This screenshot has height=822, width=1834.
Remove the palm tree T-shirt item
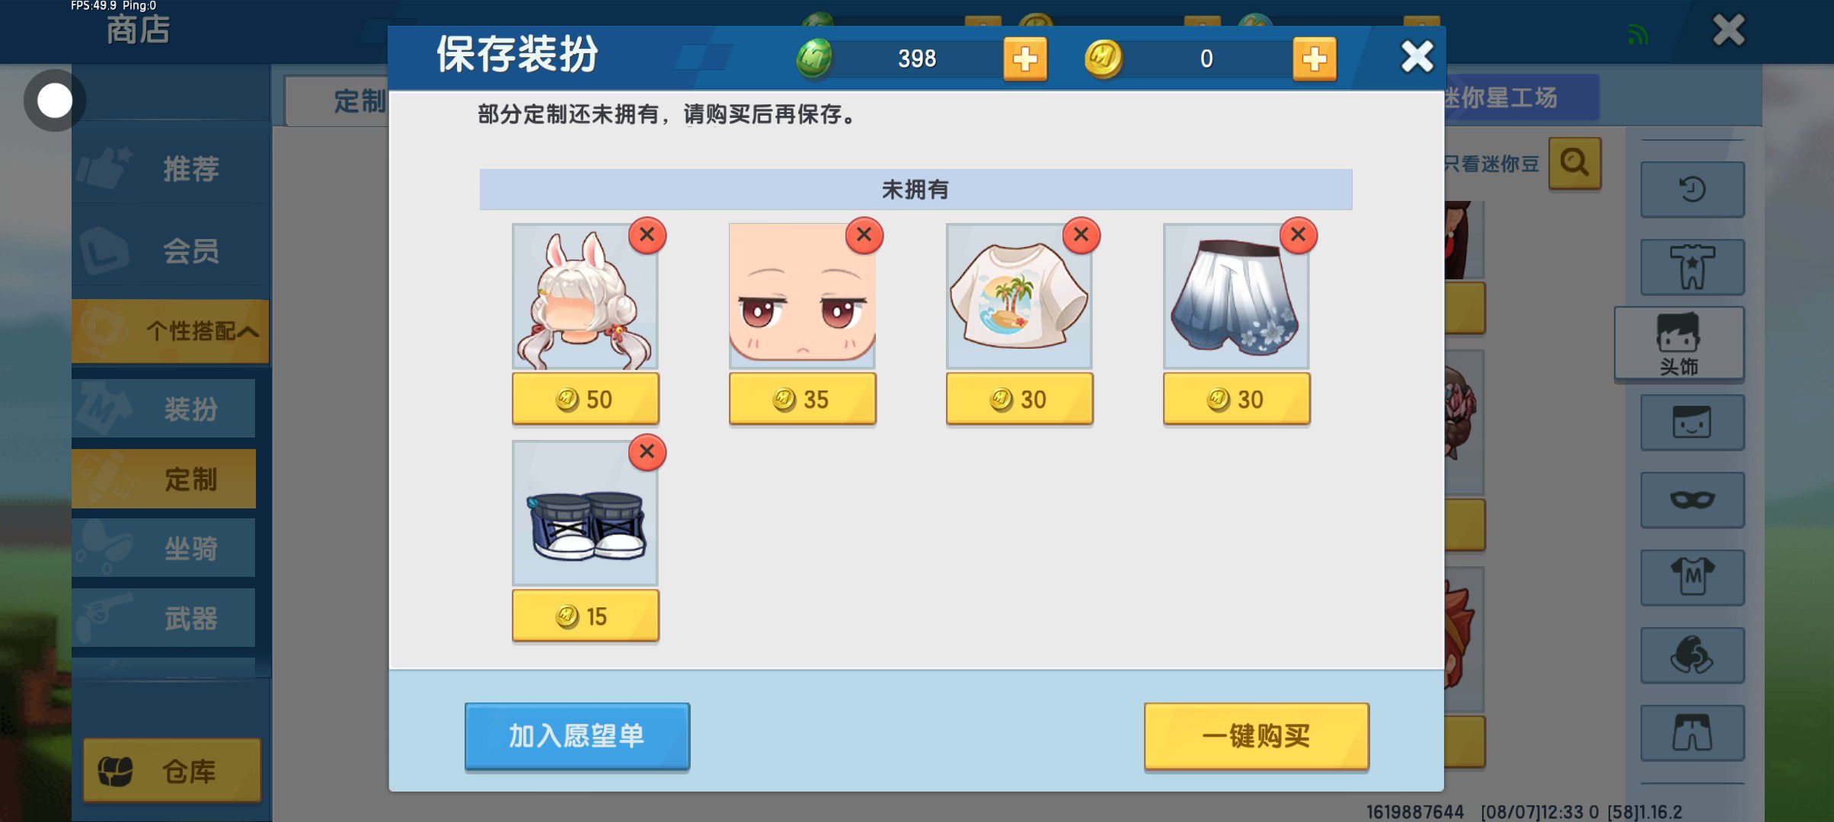coord(1082,234)
